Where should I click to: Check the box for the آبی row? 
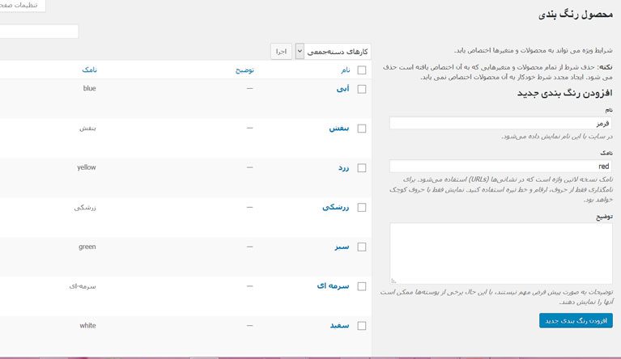(x=362, y=89)
